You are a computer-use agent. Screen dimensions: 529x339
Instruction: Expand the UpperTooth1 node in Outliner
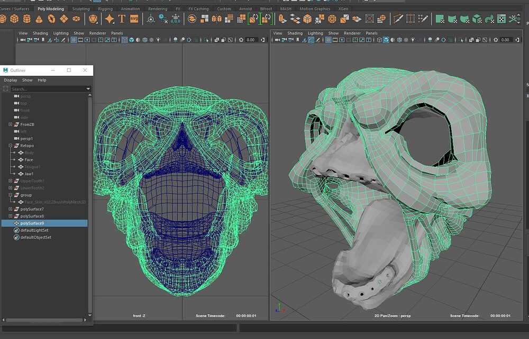tap(11, 181)
